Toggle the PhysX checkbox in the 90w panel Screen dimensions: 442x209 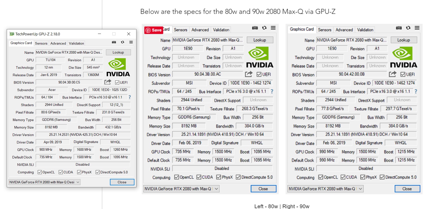363,177
